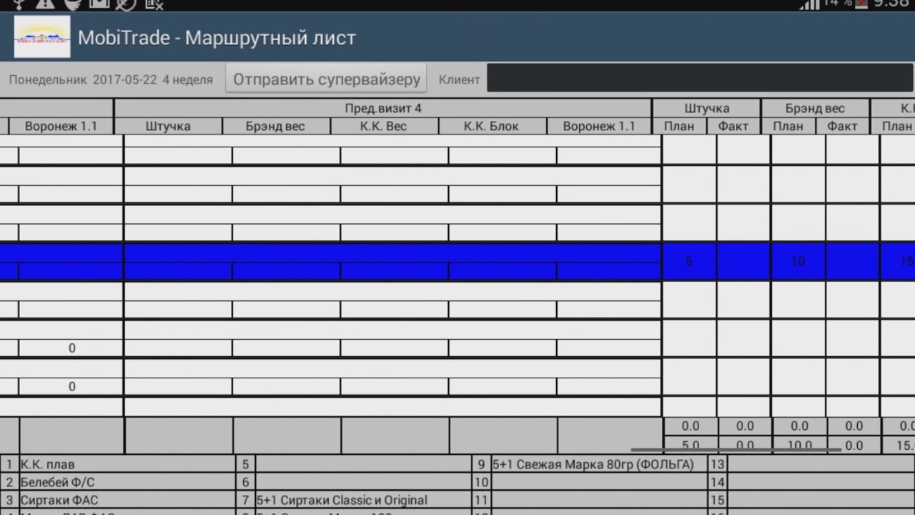Click 'Факт' subheader under Штучка
Image resolution: width=915 pixels, height=515 pixels.
(x=733, y=126)
